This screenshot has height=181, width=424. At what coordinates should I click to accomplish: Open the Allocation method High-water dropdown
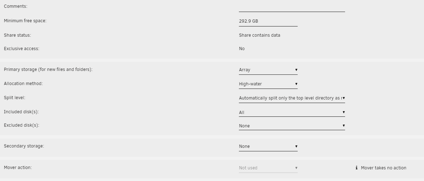pyautogui.click(x=268, y=84)
